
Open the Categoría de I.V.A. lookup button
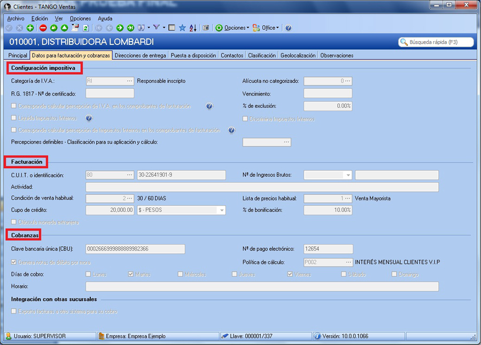[130, 81]
